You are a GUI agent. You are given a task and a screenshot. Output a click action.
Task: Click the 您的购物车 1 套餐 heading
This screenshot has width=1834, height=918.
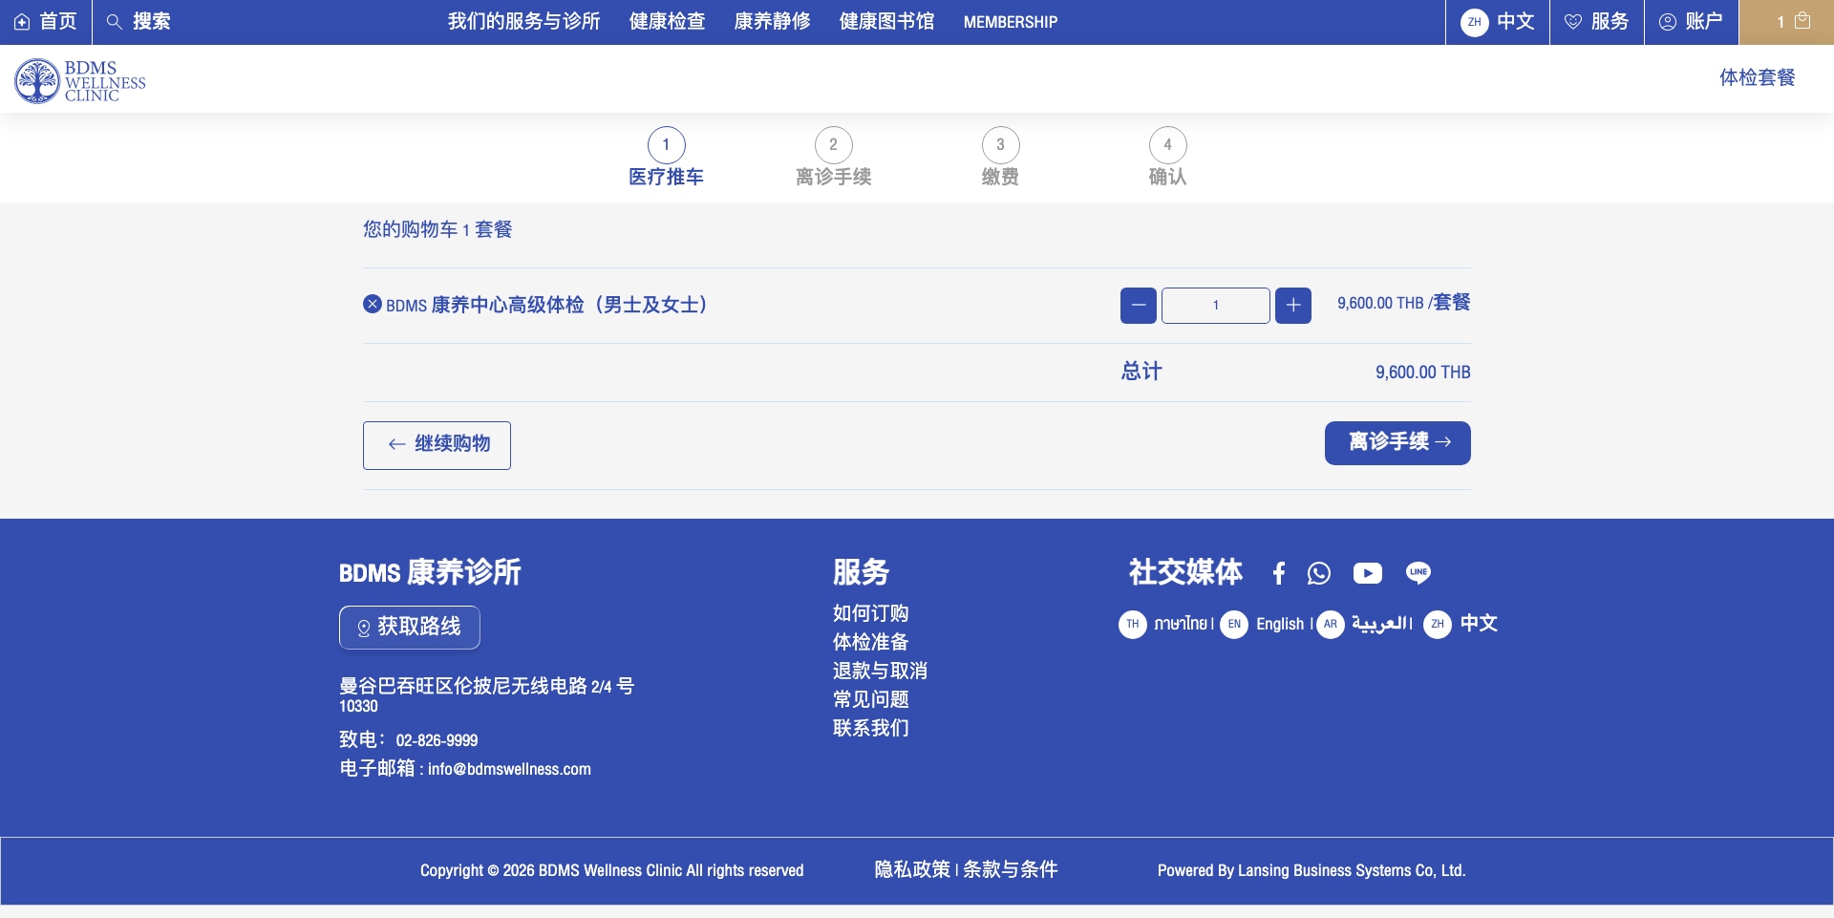point(437,229)
